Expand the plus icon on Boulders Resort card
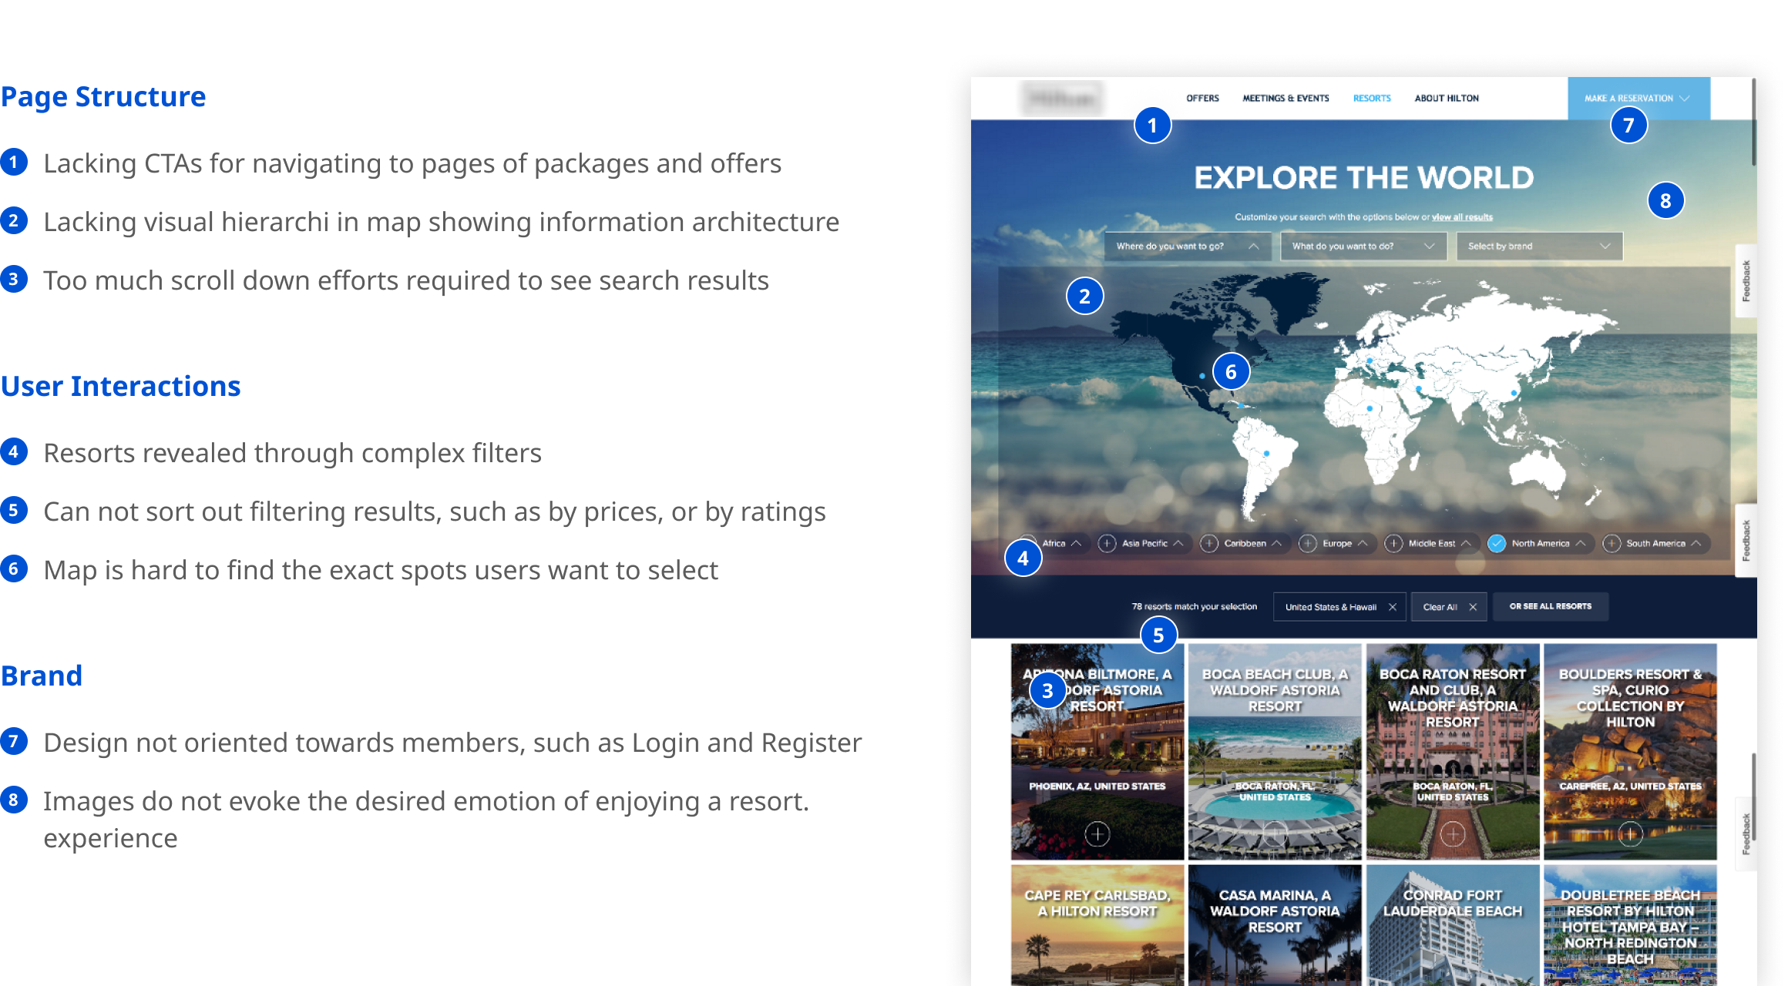 click(1630, 833)
